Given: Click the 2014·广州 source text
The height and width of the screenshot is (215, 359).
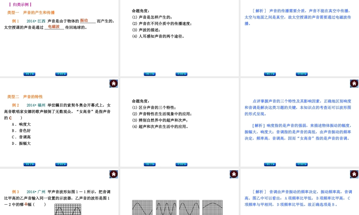Looking at the screenshot, I should [x=36, y=192].
